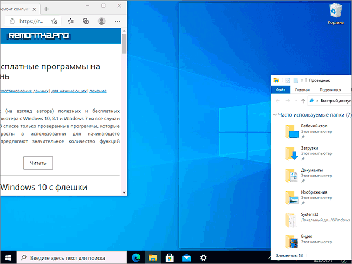The height and width of the screenshot is (264, 352).
Task: Click File Explorer on the taskbar
Action: click(153, 257)
